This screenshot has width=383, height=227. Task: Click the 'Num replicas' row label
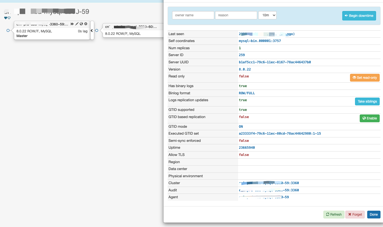pyautogui.click(x=179, y=48)
